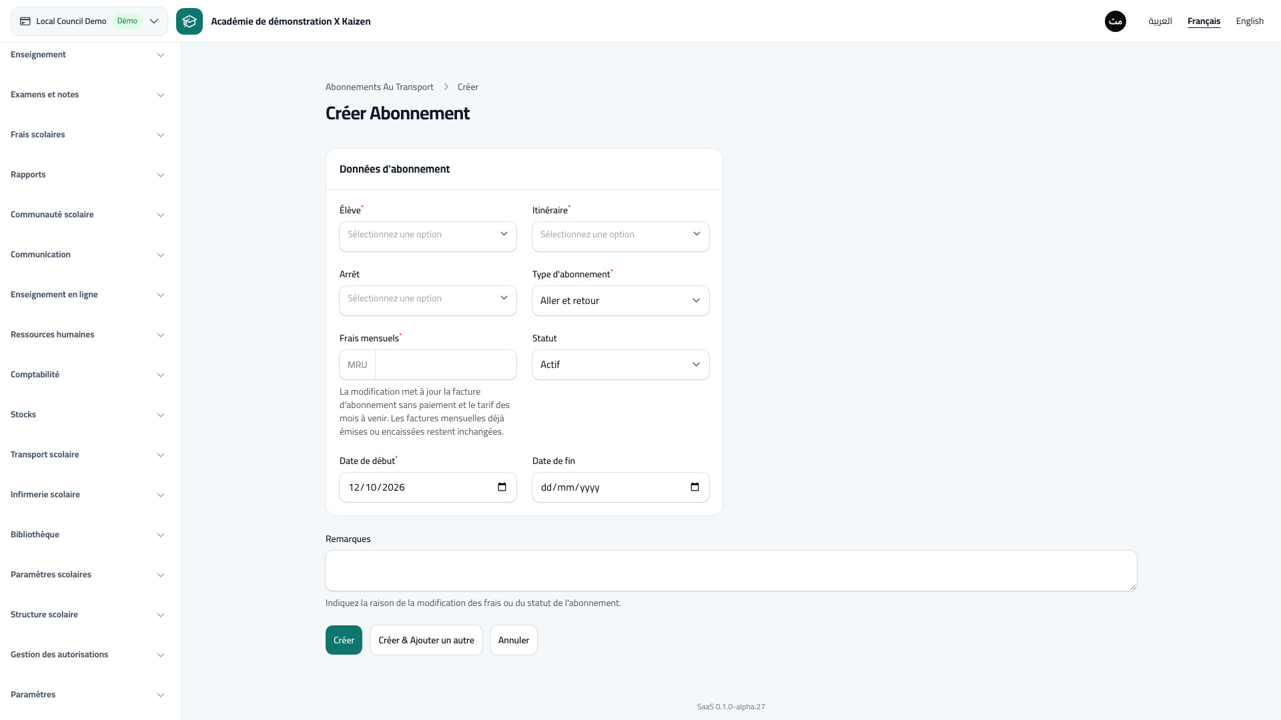Click the Créer breadcrumb text
This screenshot has width=1281, height=720.
click(x=468, y=87)
